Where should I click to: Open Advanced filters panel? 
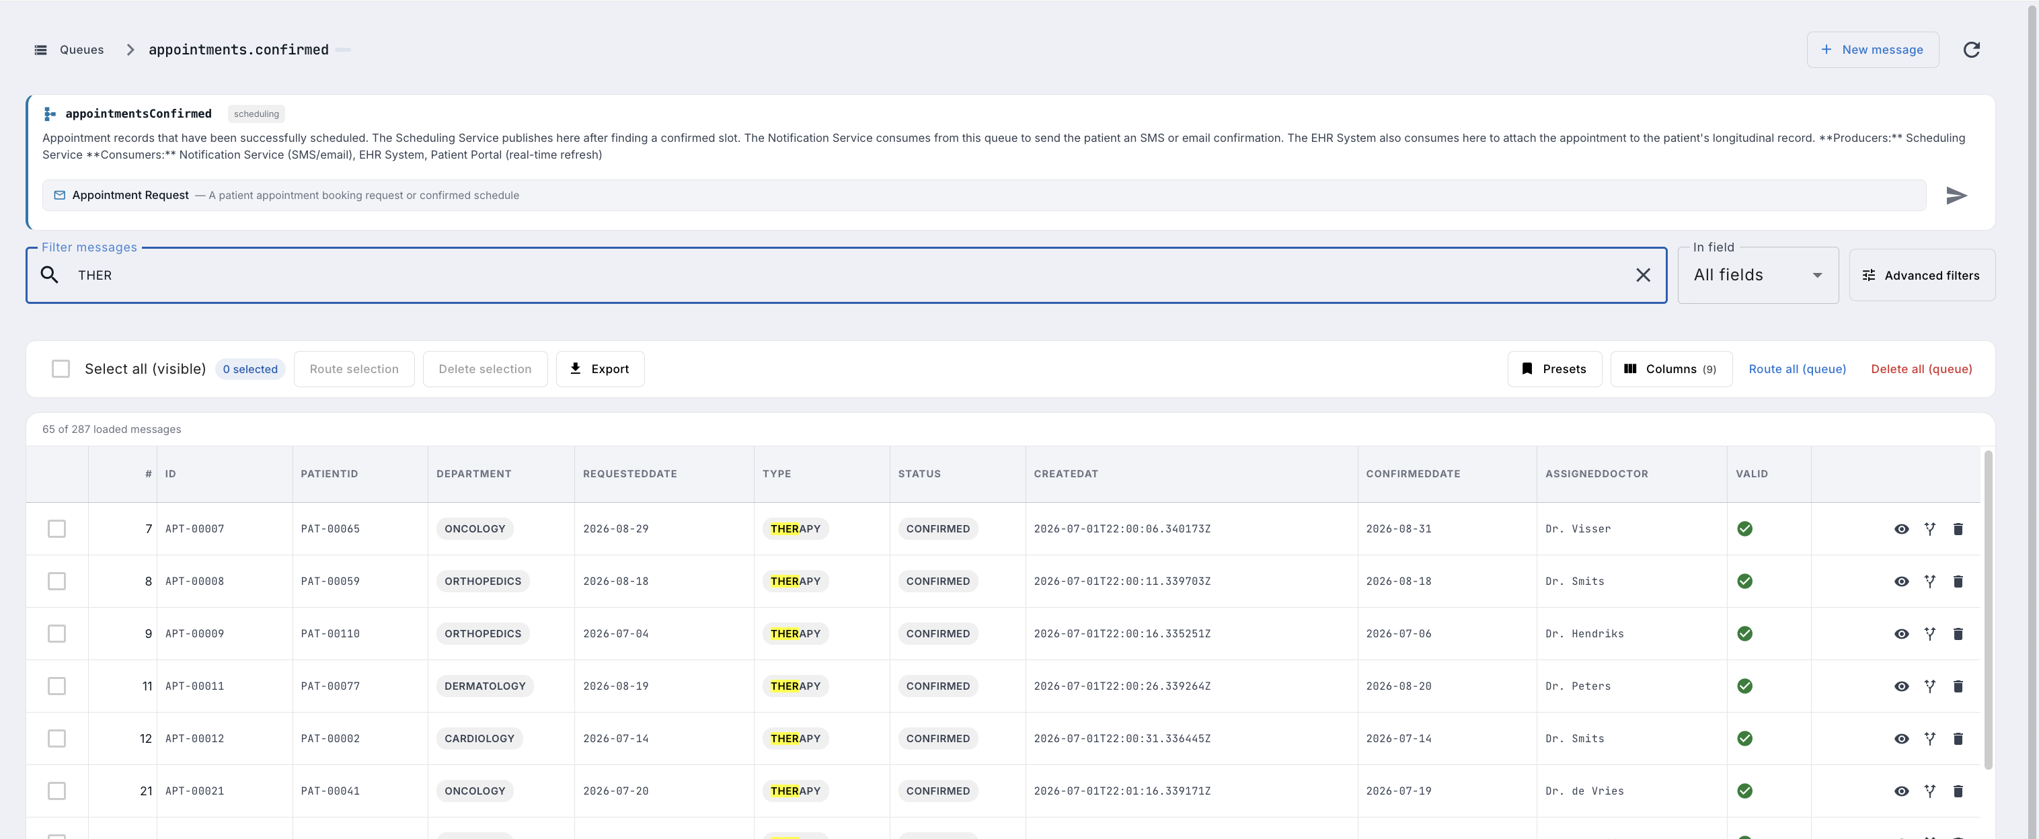coord(1921,276)
